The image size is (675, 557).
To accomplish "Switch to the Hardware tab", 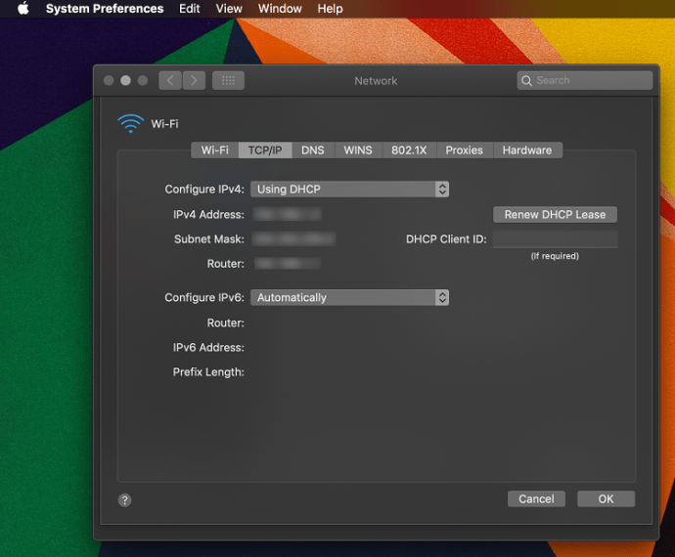I will (527, 150).
